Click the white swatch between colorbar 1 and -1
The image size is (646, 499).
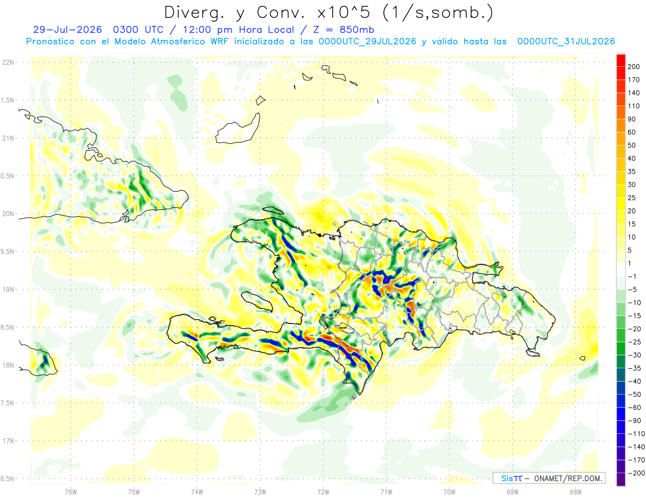[x=621, y=269]
